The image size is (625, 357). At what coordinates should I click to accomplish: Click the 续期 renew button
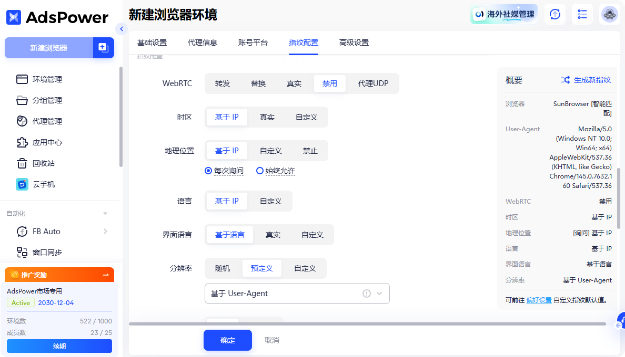coord(59,346)
